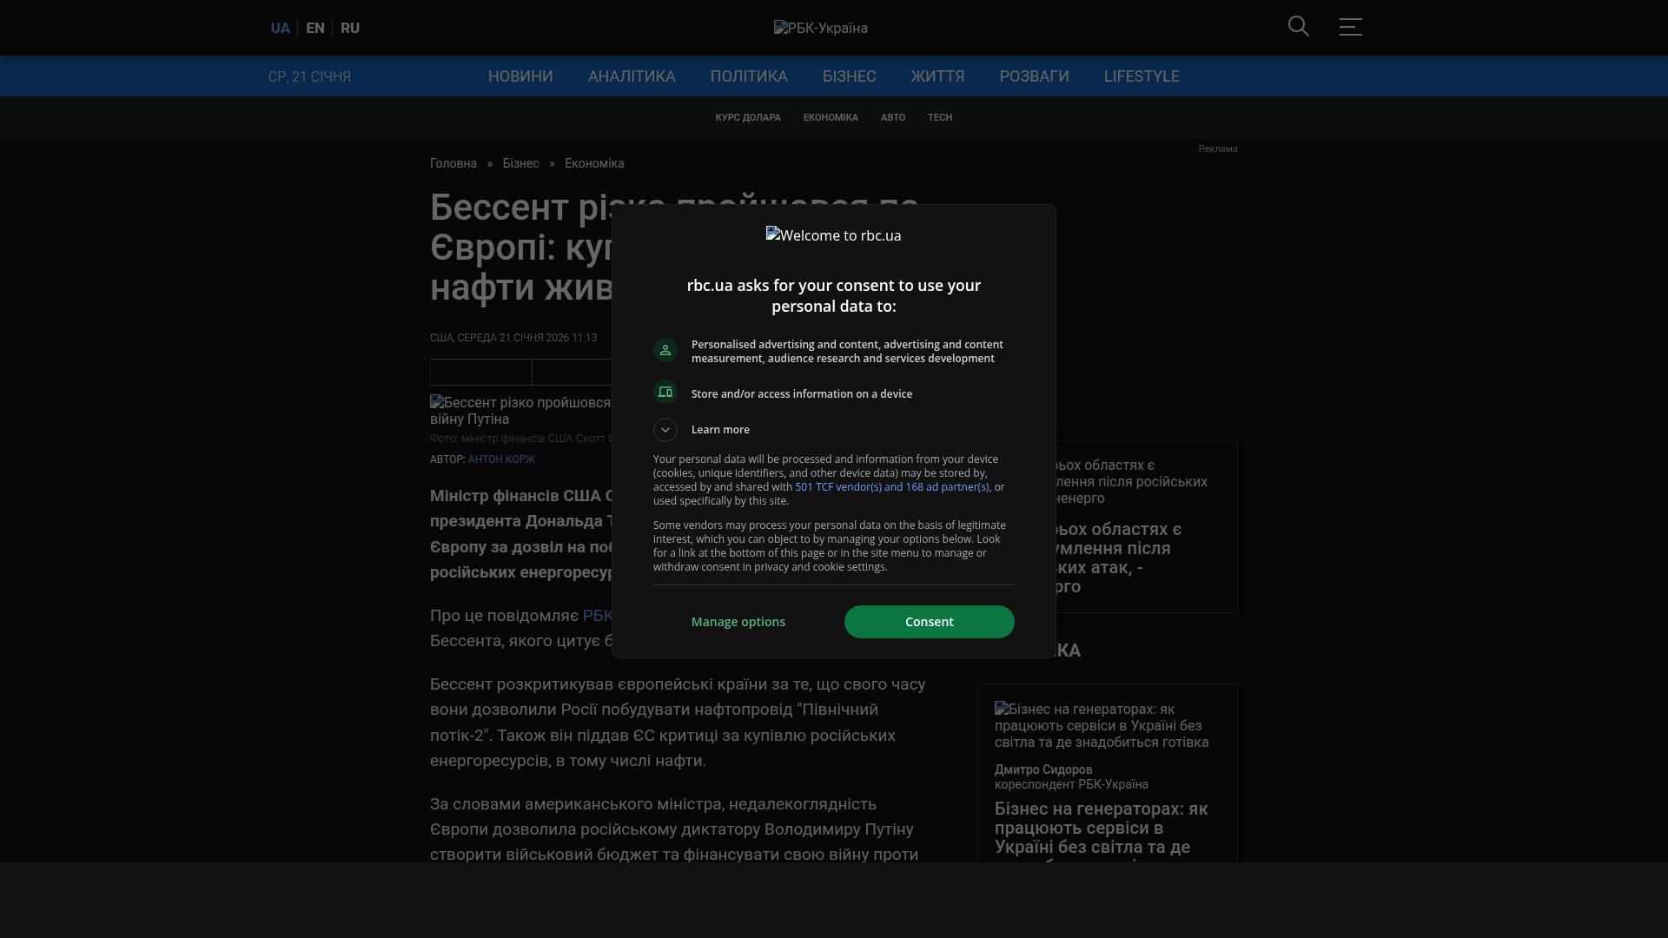
Task: Click author name Антон Корж
Action: [501, 459]
